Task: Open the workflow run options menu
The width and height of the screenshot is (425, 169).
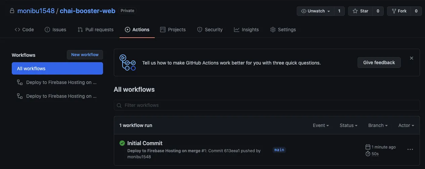Action: coord(410,150)
